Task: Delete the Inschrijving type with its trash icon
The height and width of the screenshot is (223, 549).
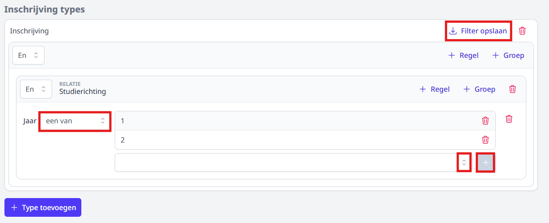Action: pos(522,31)
